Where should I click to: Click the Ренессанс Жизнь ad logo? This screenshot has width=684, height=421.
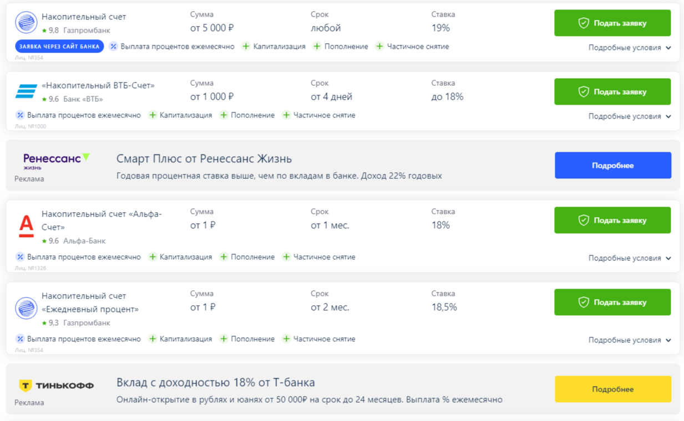pos(56,161)
